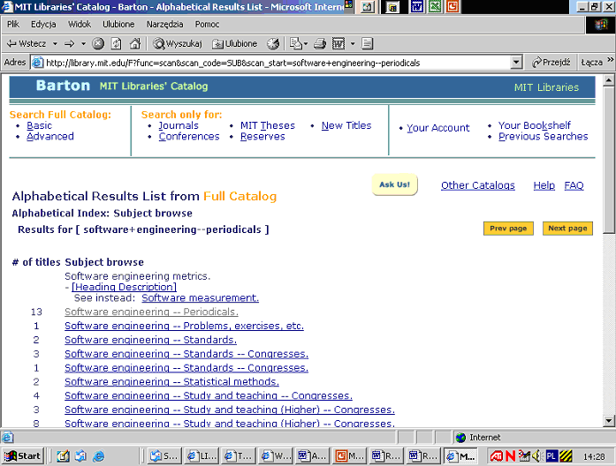Click the History toolbar icon
Image resolution: width=616 pixels, height=466 pixels.
[x=274, y=43]
